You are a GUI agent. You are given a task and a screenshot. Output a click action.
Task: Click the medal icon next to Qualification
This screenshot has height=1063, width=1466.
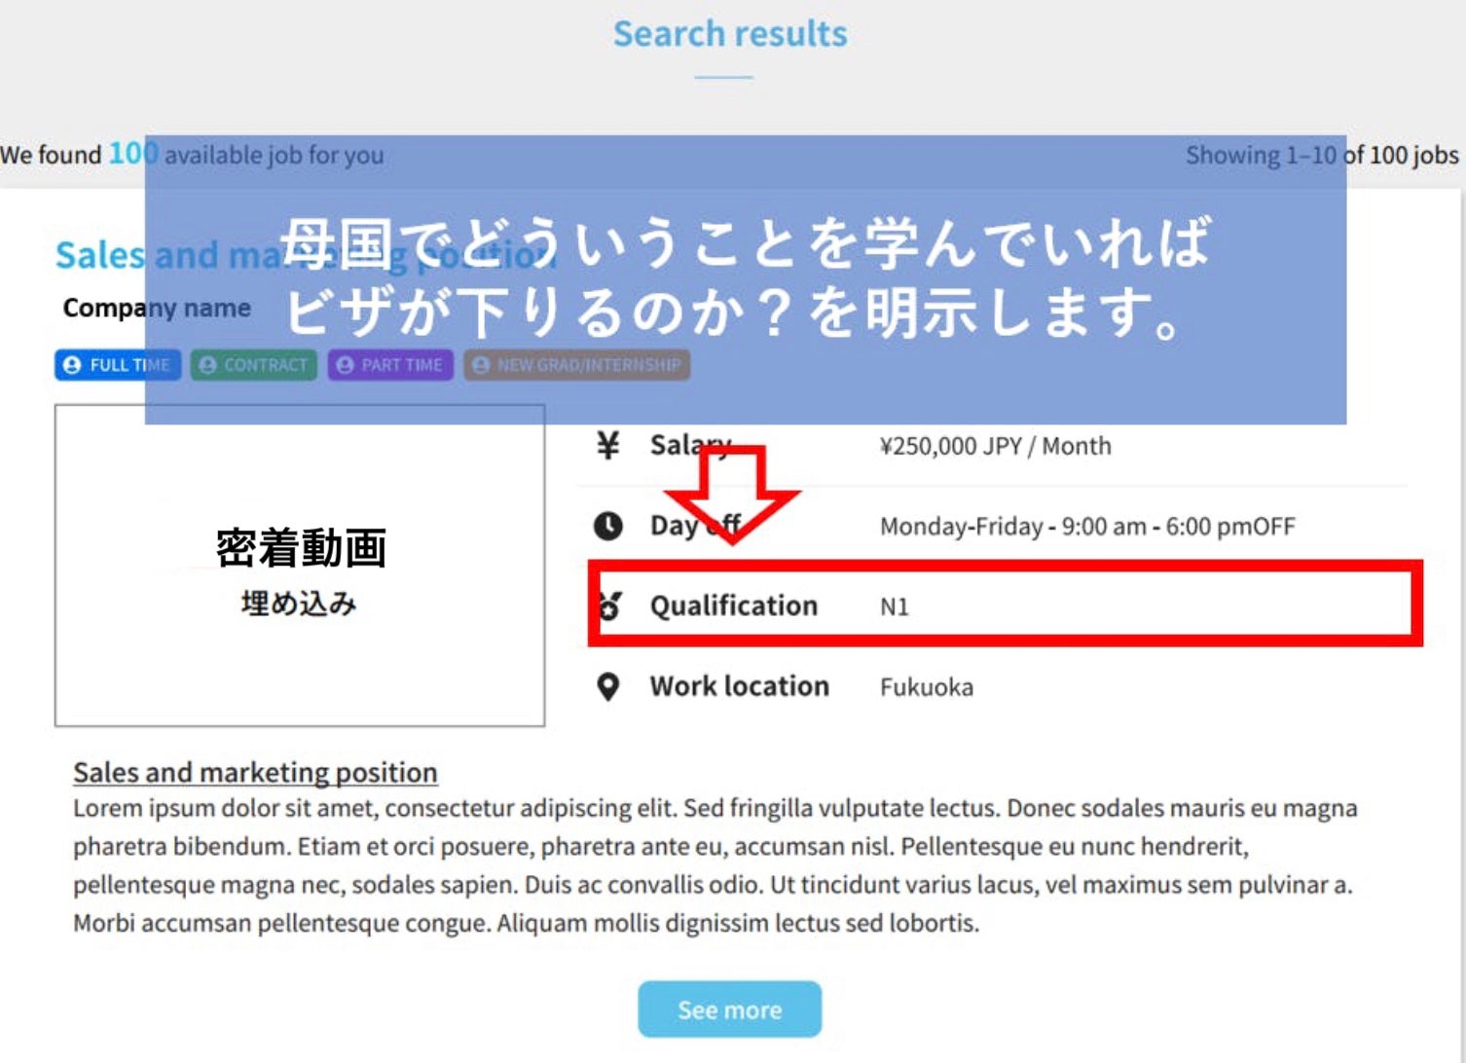(x=610, y=605)
